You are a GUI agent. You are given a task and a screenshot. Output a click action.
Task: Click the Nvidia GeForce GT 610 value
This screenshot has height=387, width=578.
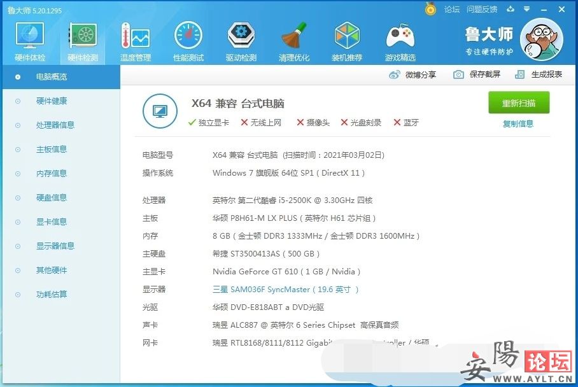coord(286,272)
